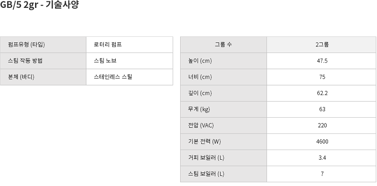
Task: Click the GB/5 2gr 기술사양 heading
Action: (x=39, y=5)
